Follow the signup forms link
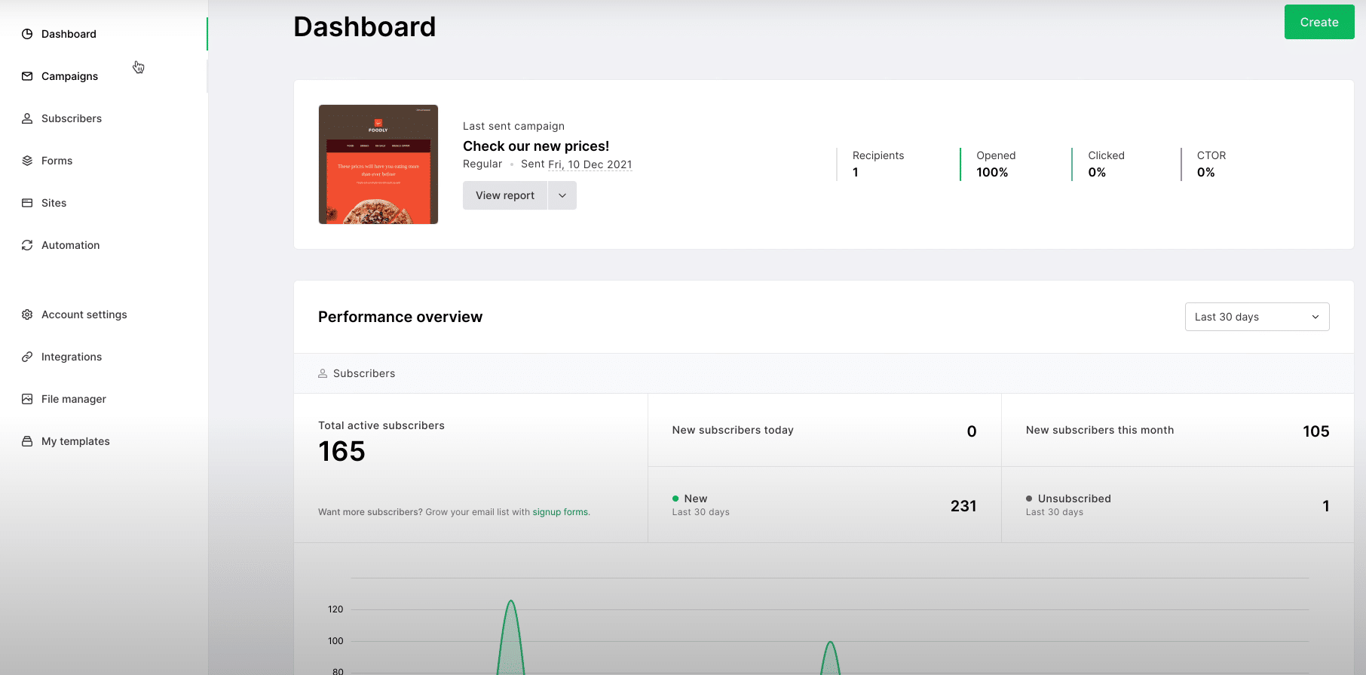1366x675 pixels. (560, 512)
